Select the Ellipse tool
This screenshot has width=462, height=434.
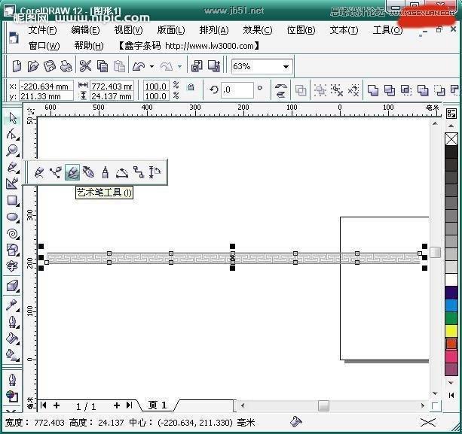(12, 217)
